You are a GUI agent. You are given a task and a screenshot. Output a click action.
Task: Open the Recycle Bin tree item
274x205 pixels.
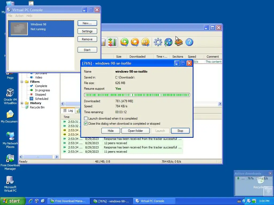click(x=37, y=107)
